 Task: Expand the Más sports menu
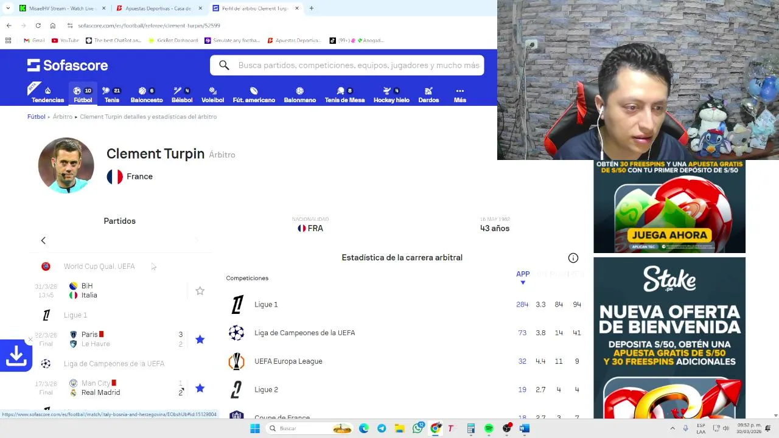click(x=459, y=95)
